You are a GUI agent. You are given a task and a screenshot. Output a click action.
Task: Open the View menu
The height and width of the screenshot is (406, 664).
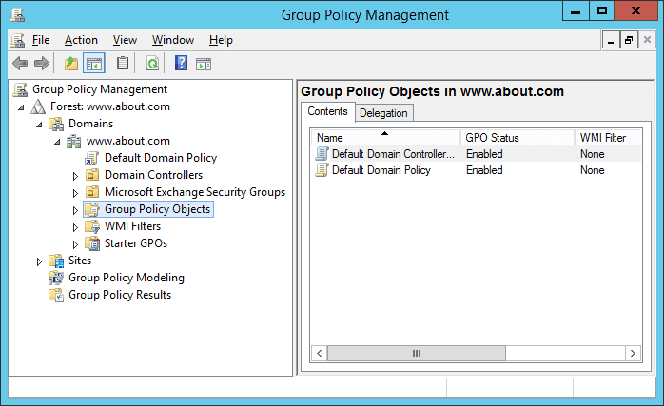coord(125,40)
